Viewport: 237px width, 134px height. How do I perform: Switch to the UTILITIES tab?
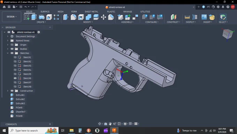145,12
